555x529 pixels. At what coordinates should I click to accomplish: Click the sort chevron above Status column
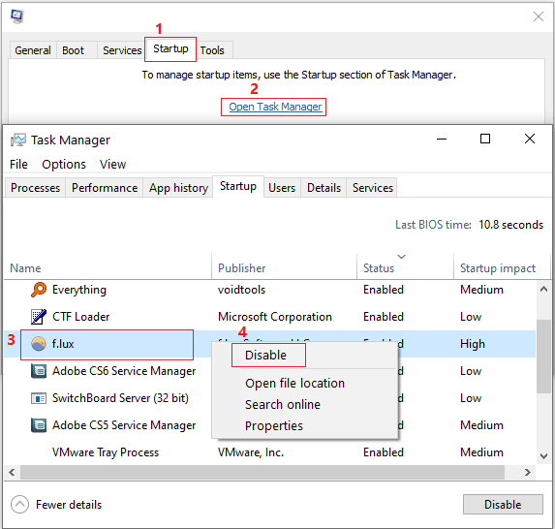click(x=401, y=257)
